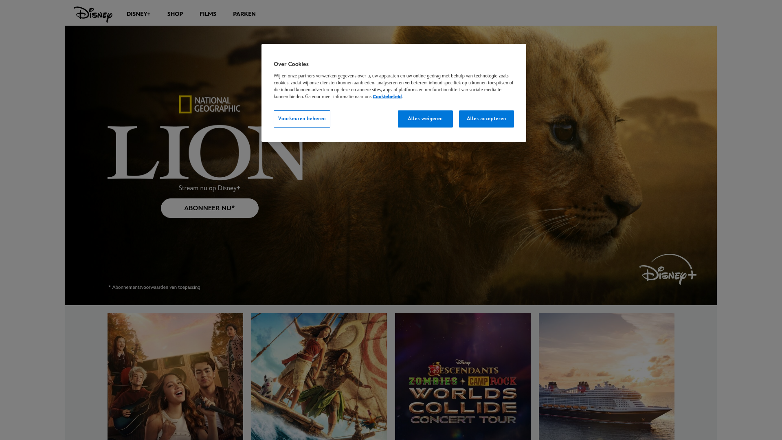Click the Disney+ logo on the banner
The height and width of the screenshot is (440, 782).
668,269
